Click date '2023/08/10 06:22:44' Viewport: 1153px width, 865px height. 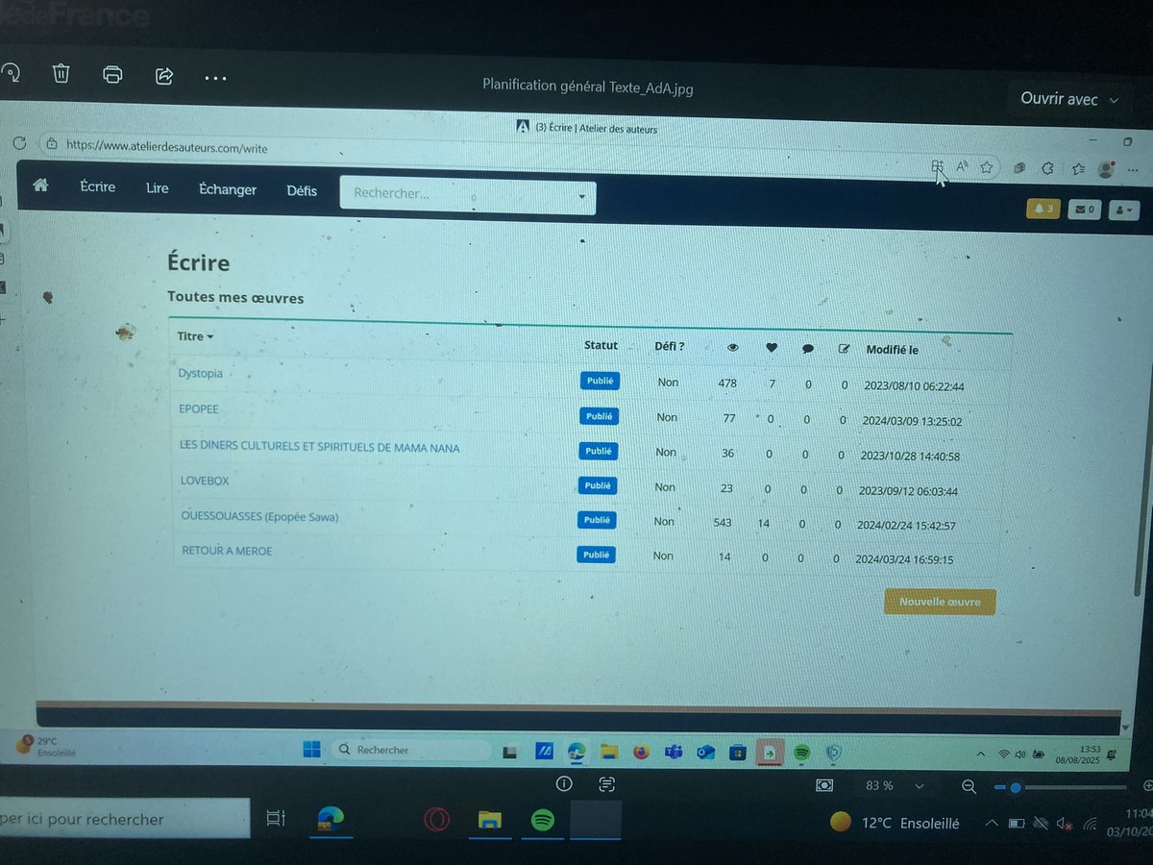(914, 386)
